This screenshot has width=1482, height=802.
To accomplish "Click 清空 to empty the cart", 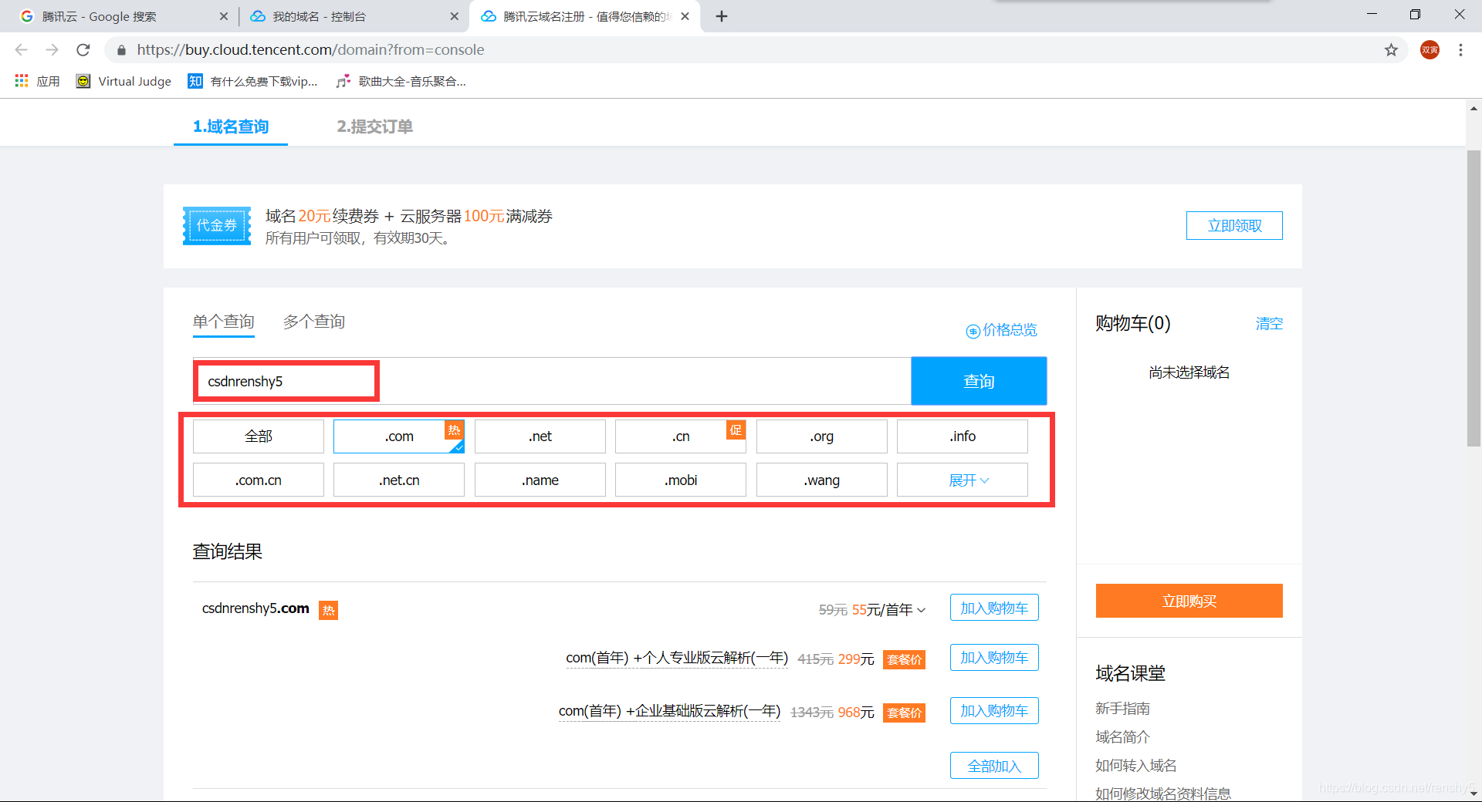I will (x=1269, y=324).
